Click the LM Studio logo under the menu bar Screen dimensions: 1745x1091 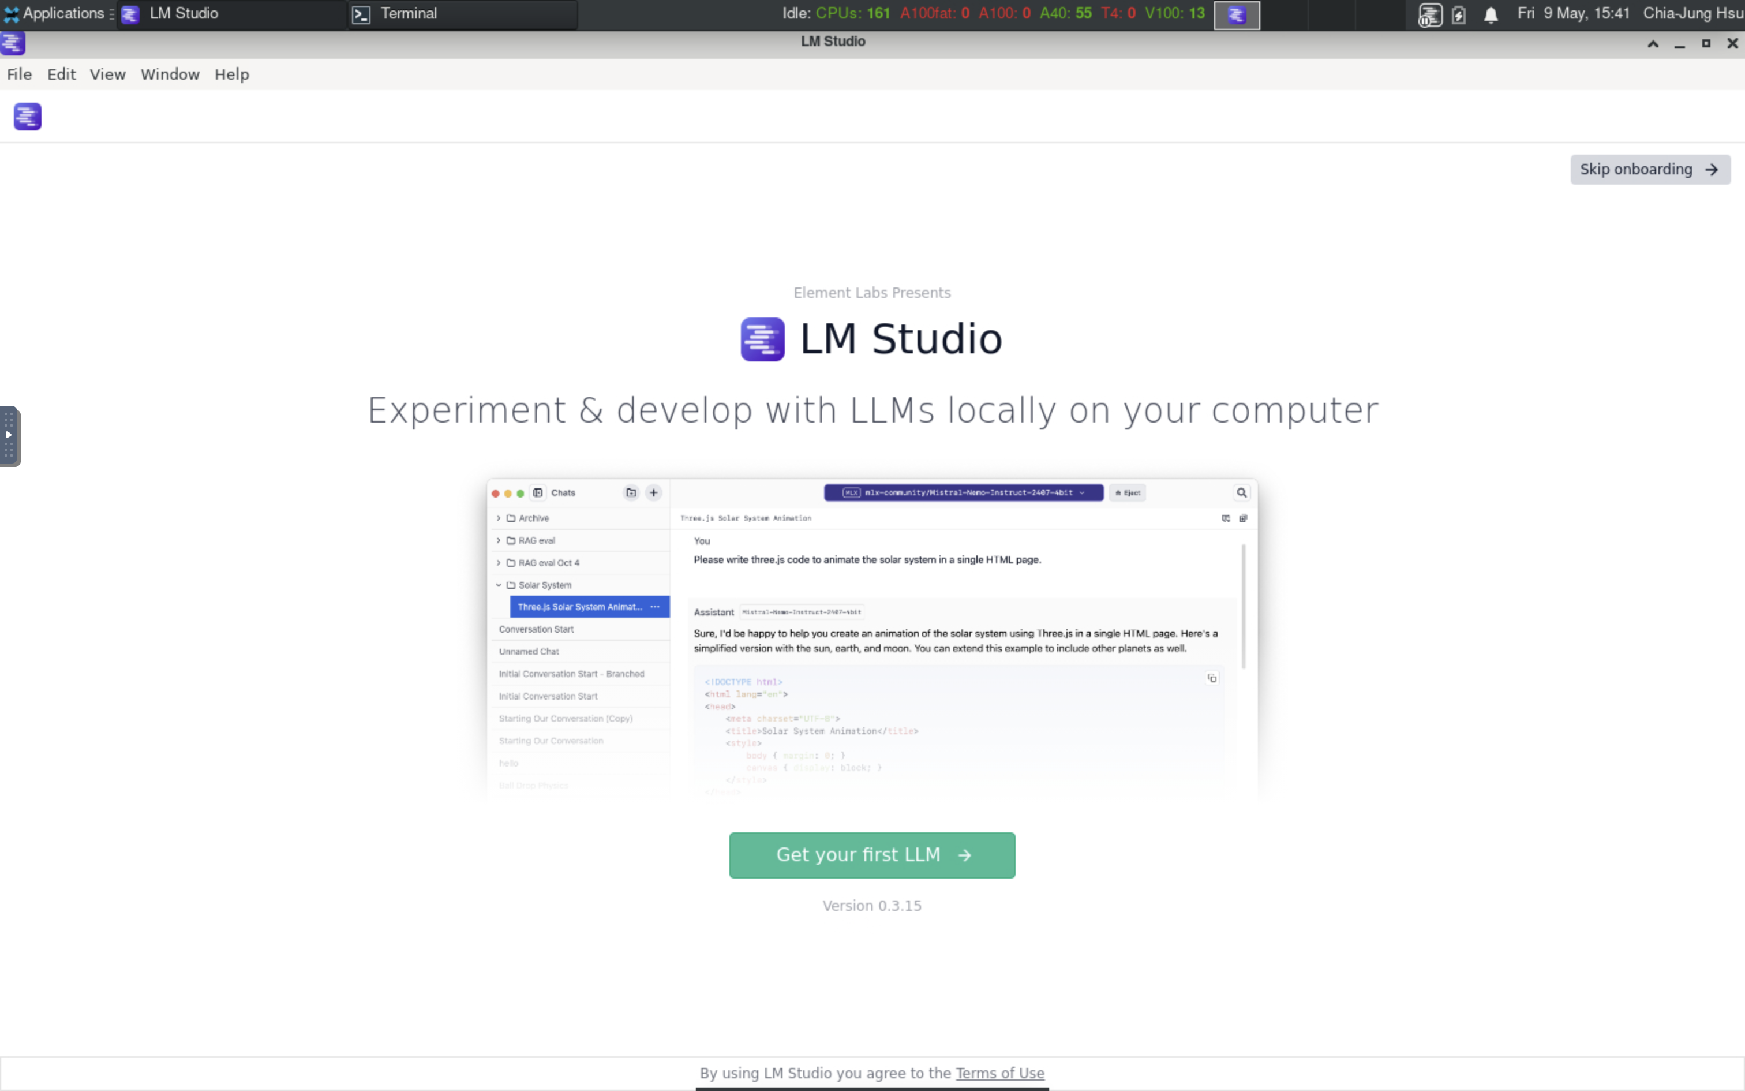coord(27,116)
